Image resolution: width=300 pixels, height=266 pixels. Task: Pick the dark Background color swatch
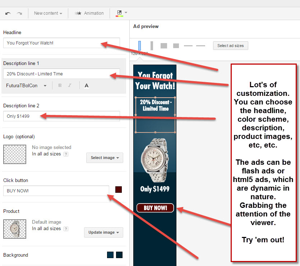119,255
